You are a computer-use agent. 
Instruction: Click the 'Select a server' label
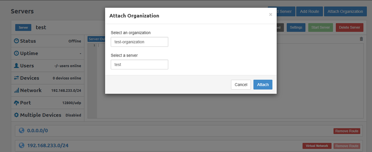tap(124, 55)
